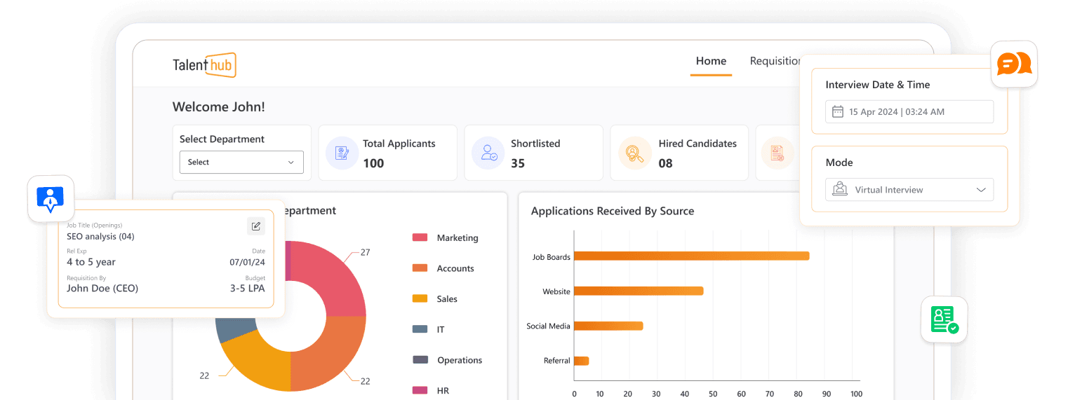Open the Select Department dropdown
This screenshot has height=400, width=1068.
click(241, 162)
